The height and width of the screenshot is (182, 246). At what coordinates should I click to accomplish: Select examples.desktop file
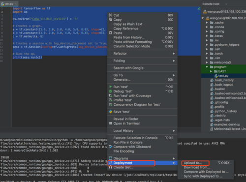pos(227,124)
